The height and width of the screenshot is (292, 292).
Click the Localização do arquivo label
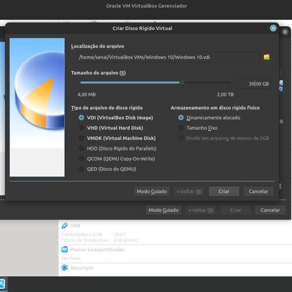click(98, 46)
